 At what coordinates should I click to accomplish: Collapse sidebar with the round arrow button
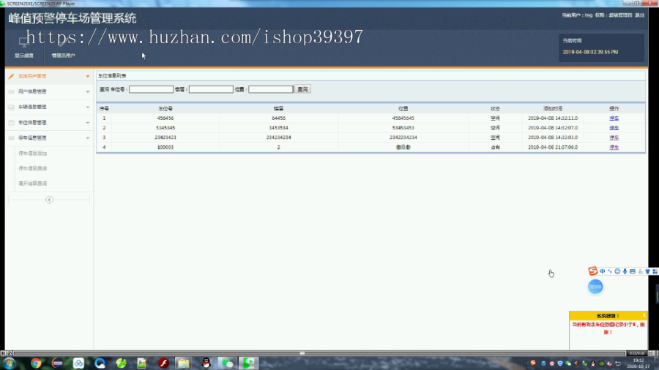click(x=49, y=200)
